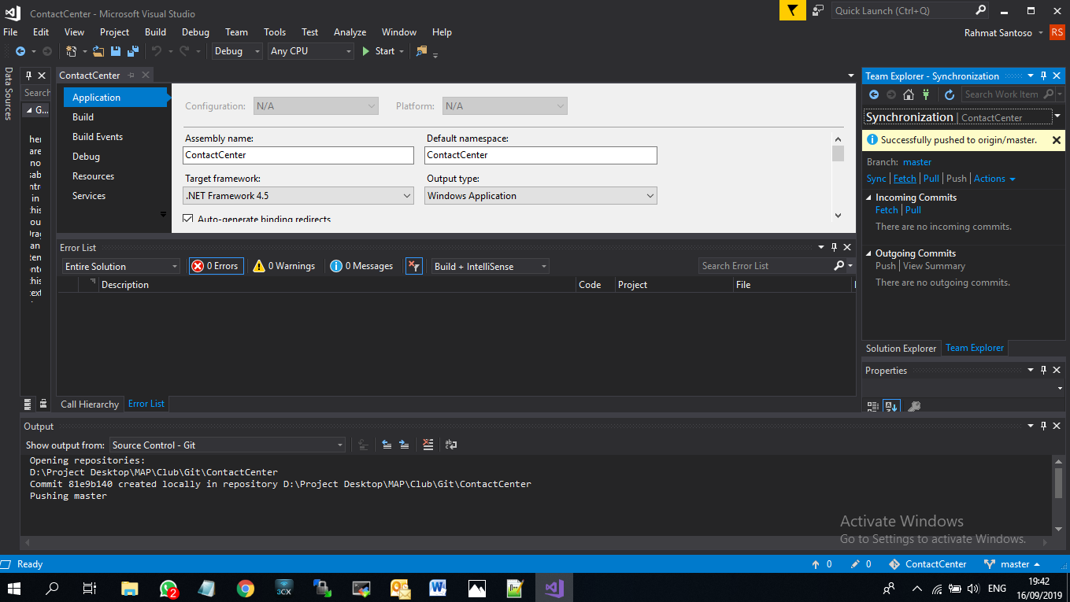Click alphabetical sort icon in Properties panel
Viewport: 1070px width, 602px height.
pos(891,406)
